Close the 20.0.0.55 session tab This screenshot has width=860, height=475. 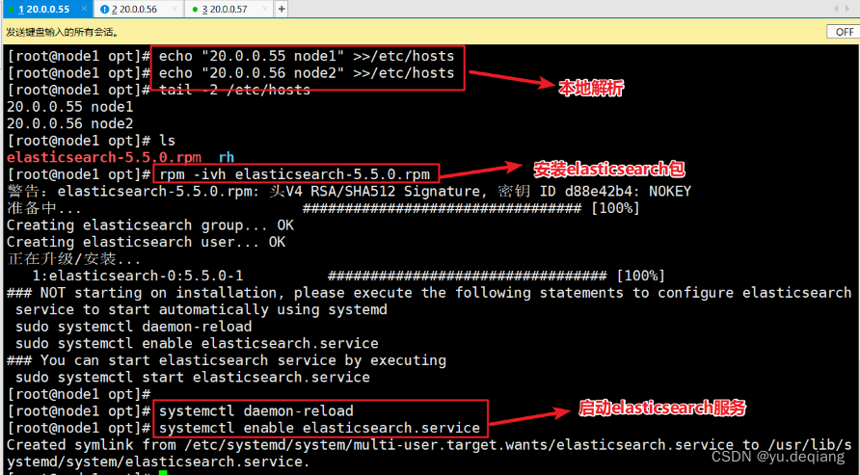84,9
